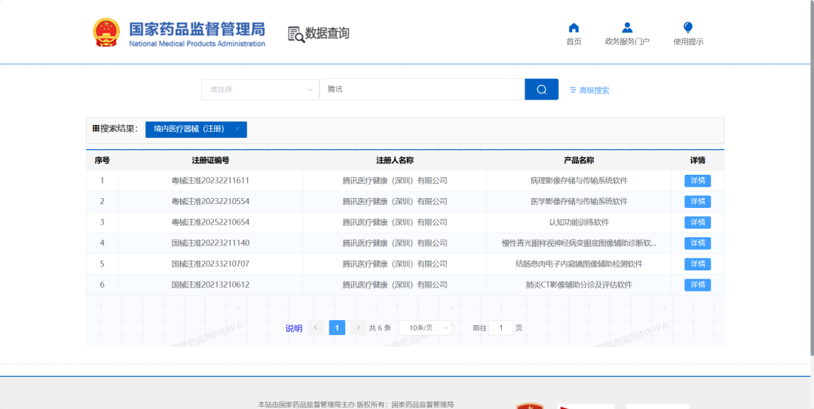Click the 前往 page number input box
The image size is (814, 409).
pyautogui.click(x=501, y=328)
